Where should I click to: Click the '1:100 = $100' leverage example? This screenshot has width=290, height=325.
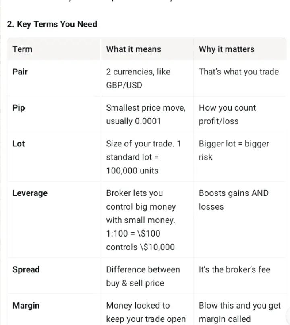[x=133, y=234]
